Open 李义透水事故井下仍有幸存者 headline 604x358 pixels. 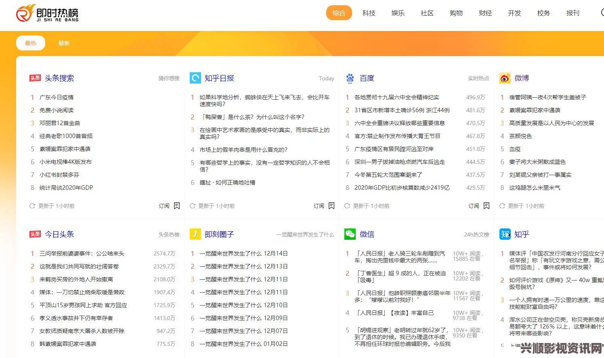(x=76, y=318)
